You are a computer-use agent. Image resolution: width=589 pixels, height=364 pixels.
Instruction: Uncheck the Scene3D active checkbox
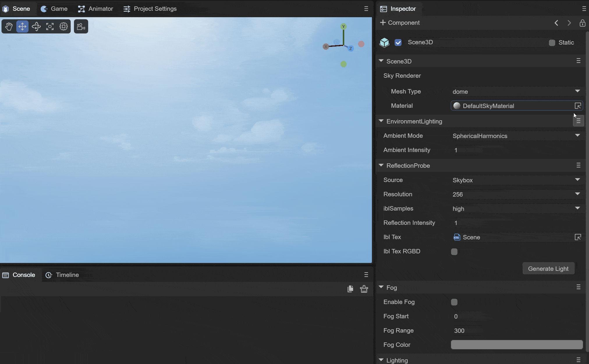tap(398, 43)
